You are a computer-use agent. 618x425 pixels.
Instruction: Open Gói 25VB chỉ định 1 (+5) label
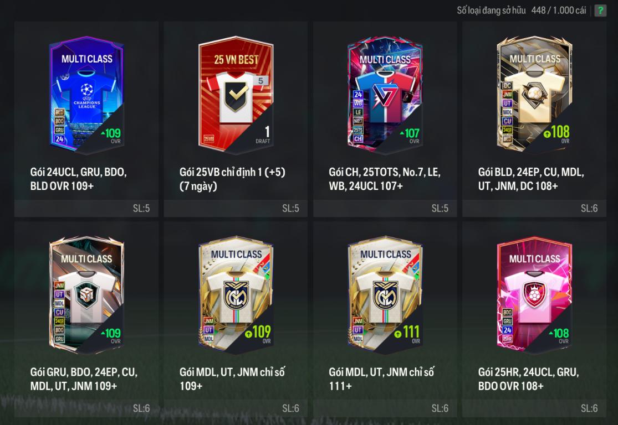click(232, 179)
